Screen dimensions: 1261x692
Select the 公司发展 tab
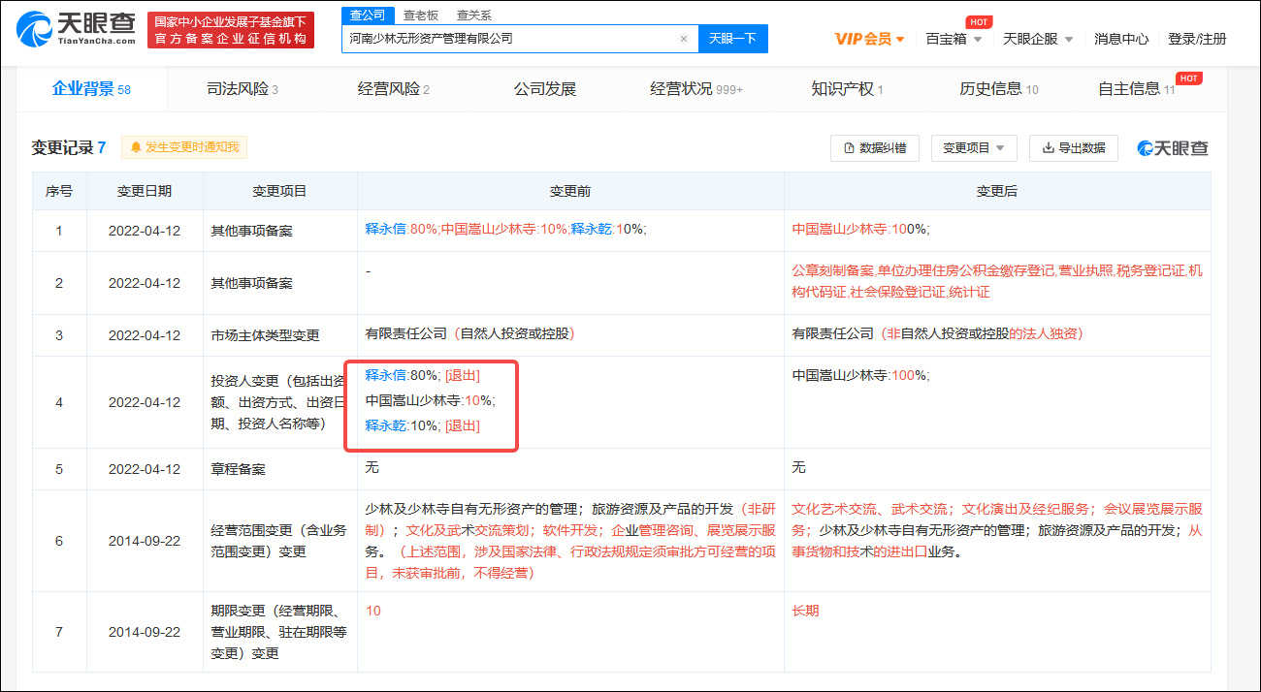[x=545, y=89]
